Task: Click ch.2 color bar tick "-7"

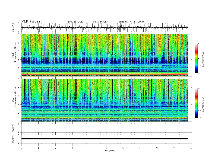Action: [200, 118]
